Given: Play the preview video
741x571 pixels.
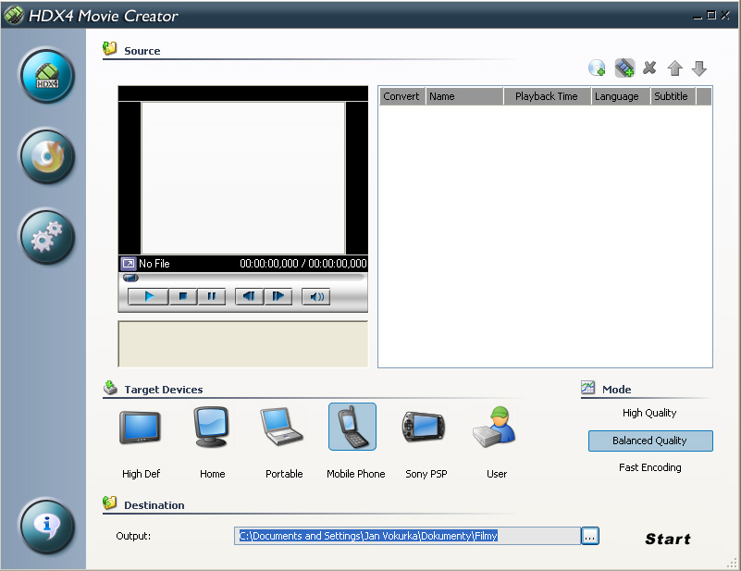Looking at the screenshot, I should coord(148,296).
